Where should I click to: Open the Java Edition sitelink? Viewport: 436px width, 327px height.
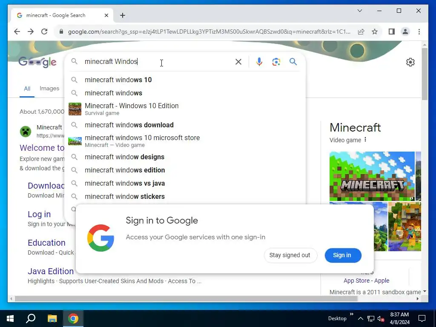coord(51,271)
